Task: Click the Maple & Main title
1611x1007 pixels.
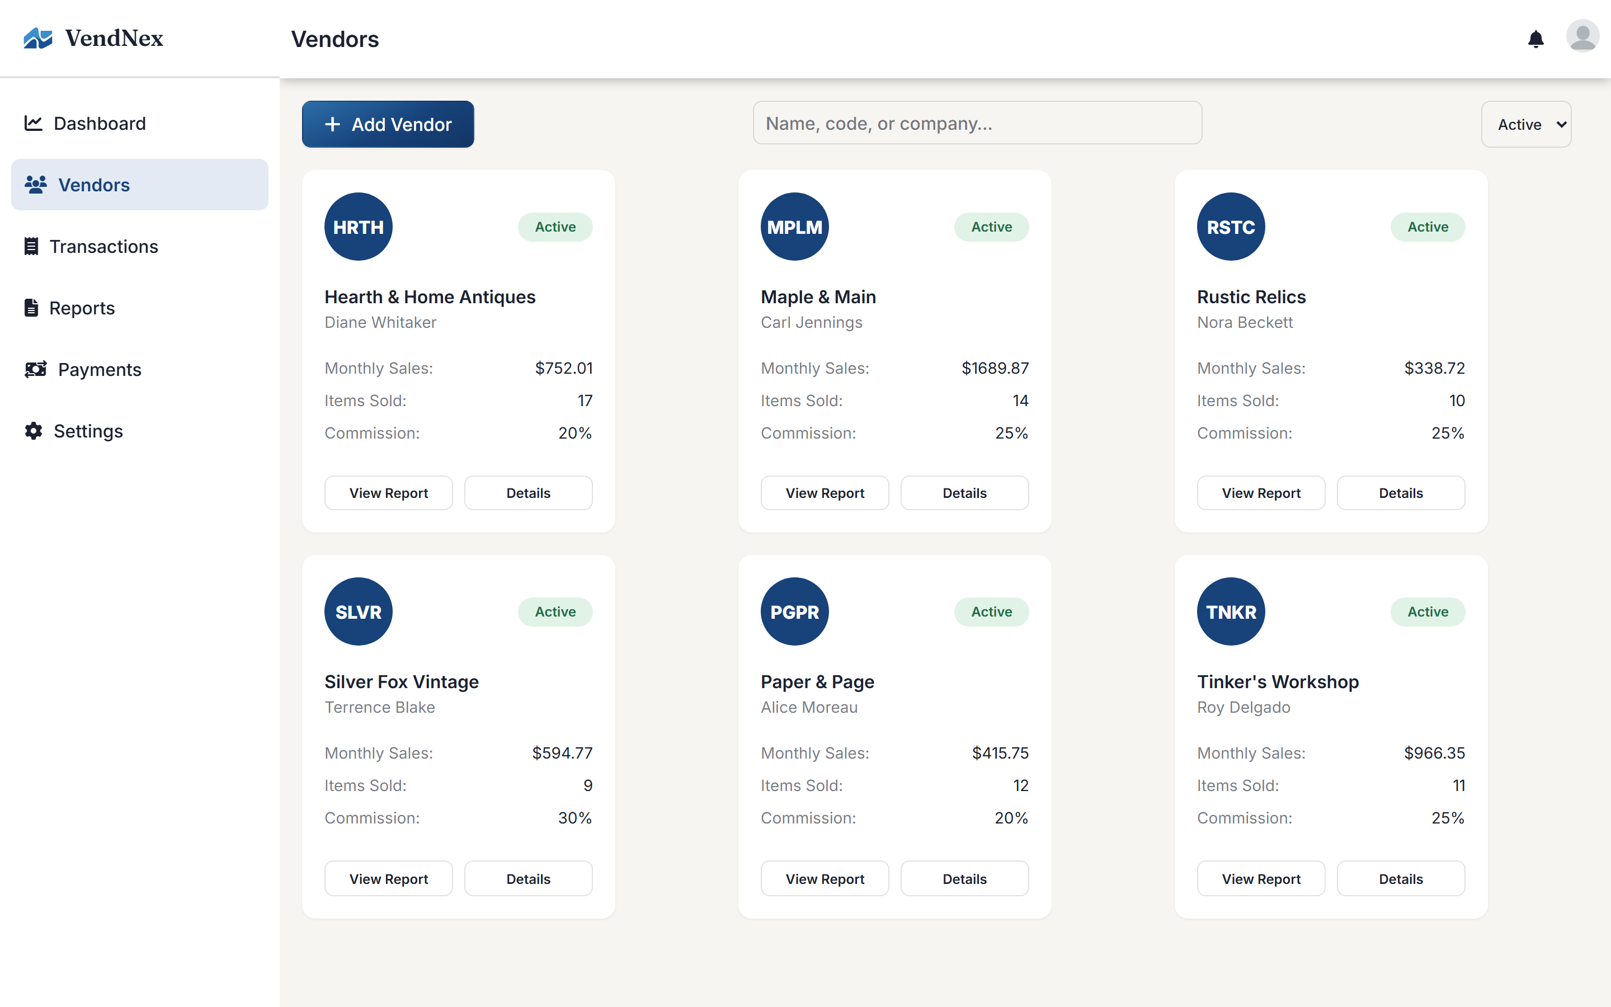Action: (x=818, y=297)
